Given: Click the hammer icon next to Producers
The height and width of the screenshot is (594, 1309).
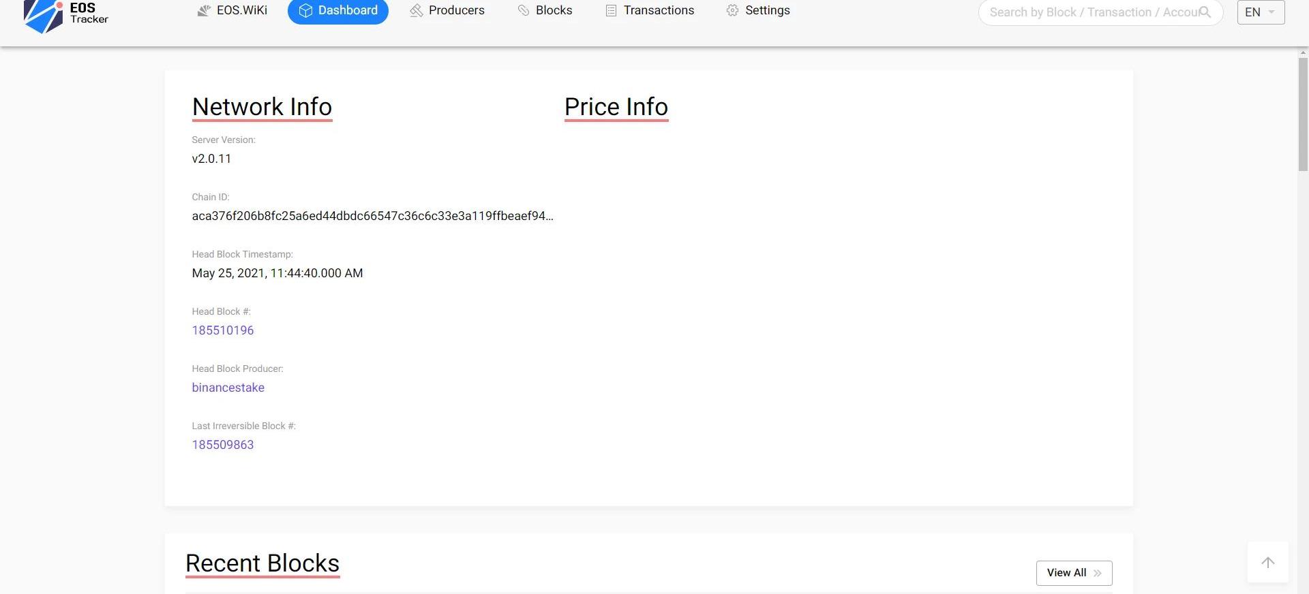Looking at the screenshot, I should (x=416, y=11).
